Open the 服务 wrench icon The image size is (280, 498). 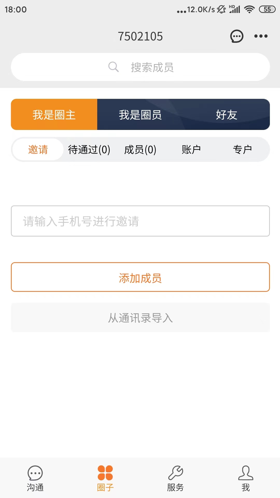tap(176, 473)
